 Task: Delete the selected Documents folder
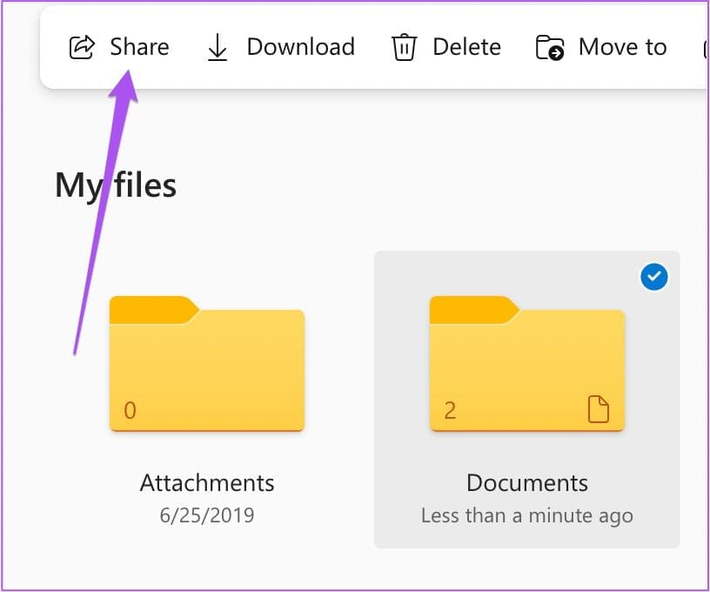(x=466, y=47)
